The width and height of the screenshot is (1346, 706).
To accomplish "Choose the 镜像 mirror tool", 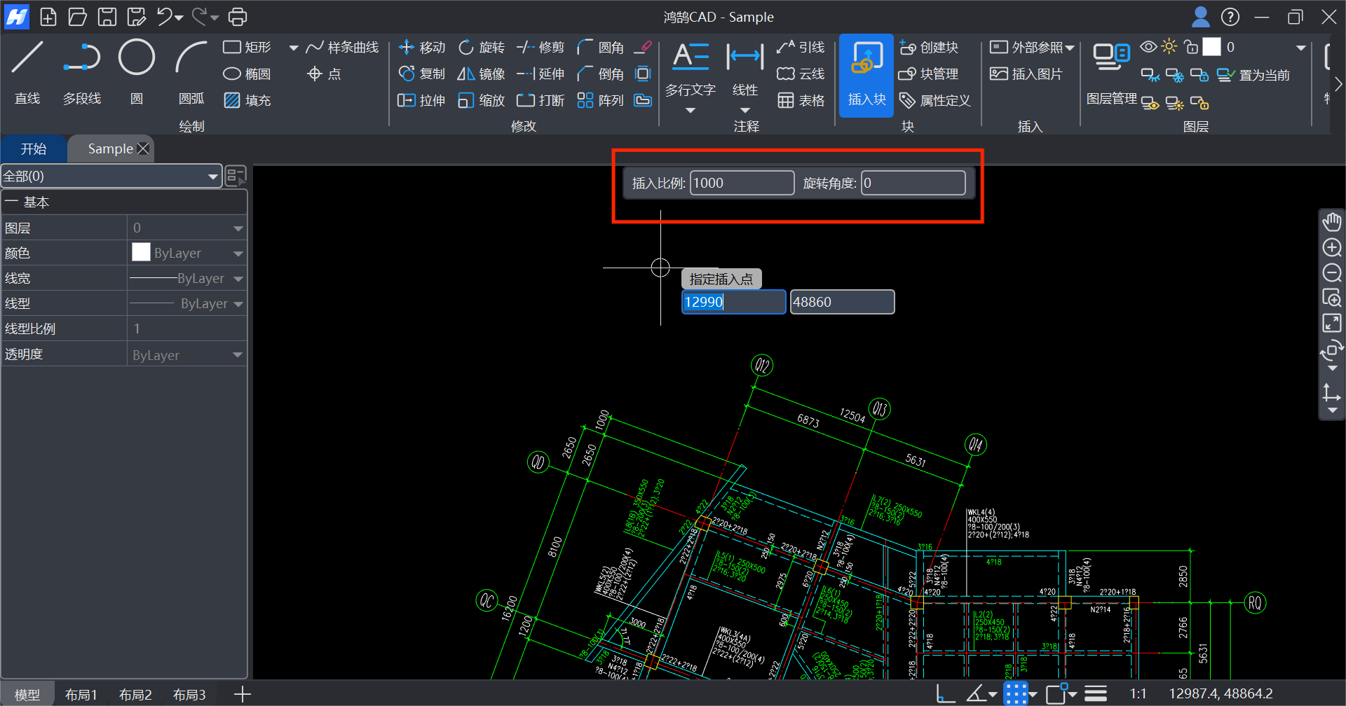I will (x=481, y=74).
